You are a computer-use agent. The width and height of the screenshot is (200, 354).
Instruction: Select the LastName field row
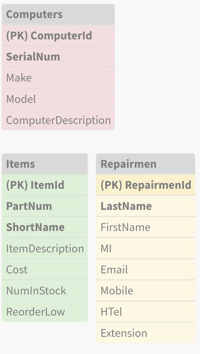(146, 206)
